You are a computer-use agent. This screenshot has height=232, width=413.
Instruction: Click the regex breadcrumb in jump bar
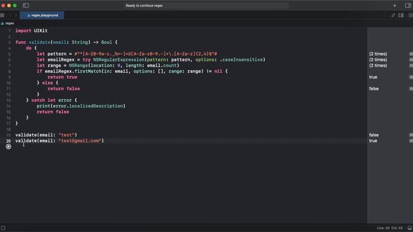coord(8,23)
